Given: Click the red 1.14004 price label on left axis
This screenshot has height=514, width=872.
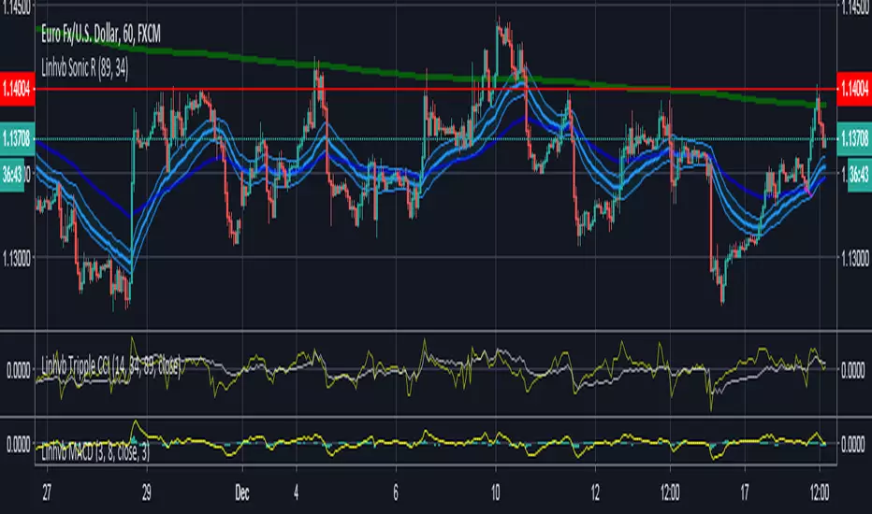Looking at the screenshot, I should point(17,89).
